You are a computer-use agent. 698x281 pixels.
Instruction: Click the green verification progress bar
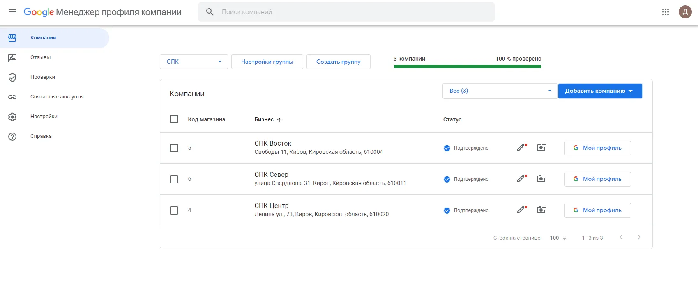click(468, 66)
